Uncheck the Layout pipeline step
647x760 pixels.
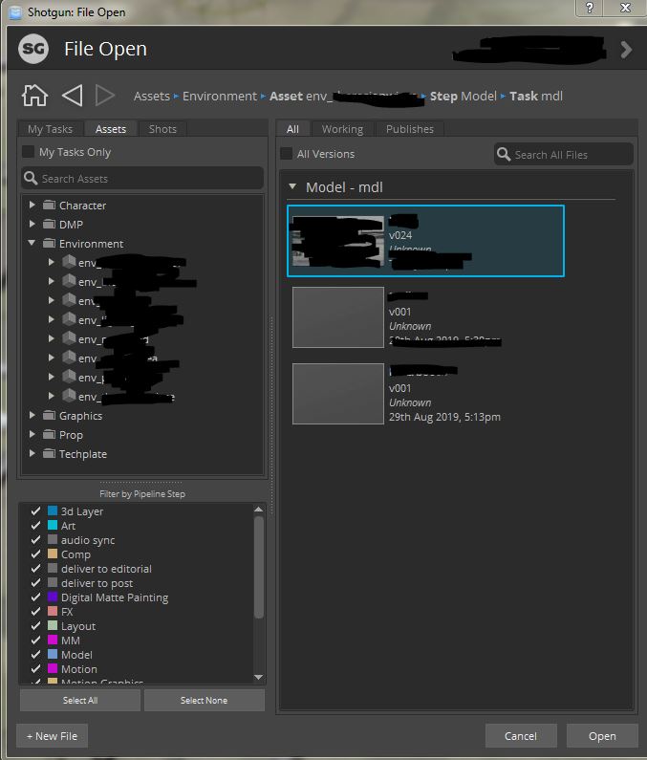[x=35, y=626]
